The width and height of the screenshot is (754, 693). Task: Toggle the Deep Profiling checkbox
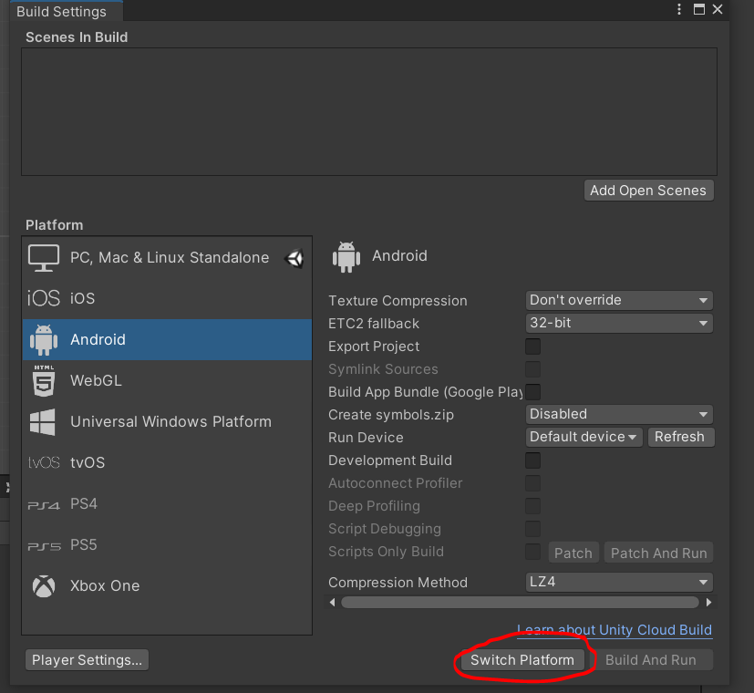tap(532, 506)
